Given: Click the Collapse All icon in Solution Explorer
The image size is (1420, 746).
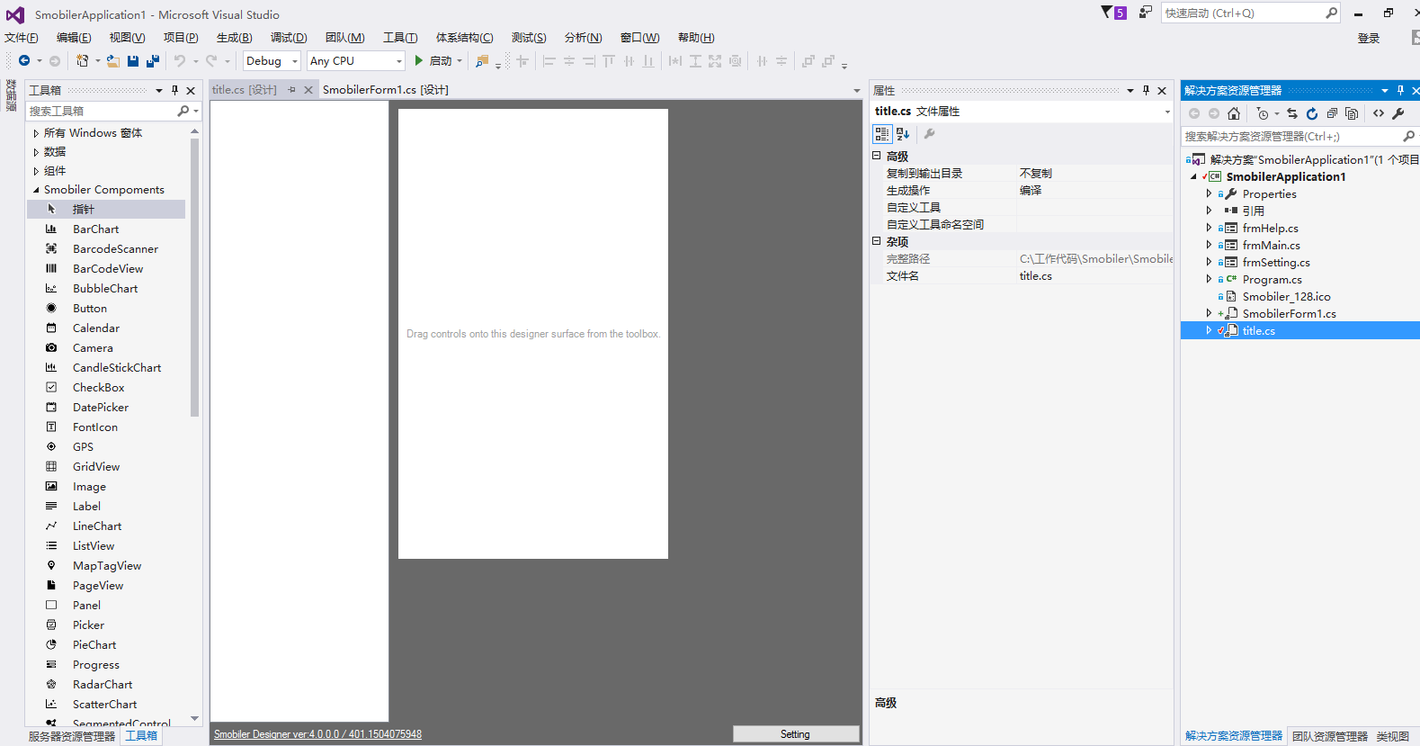Looking at the screenshot, I should tap(1332, 113).
